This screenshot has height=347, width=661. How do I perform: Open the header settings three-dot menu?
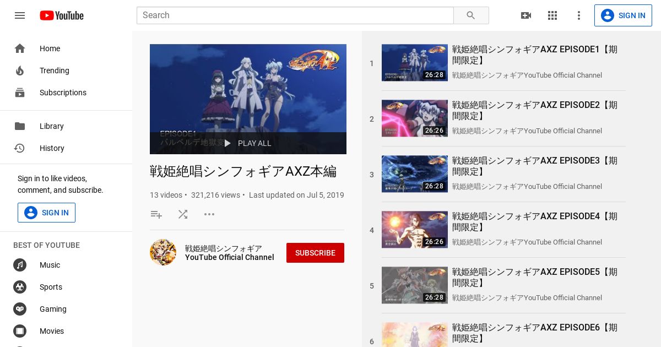click(579, 15)
